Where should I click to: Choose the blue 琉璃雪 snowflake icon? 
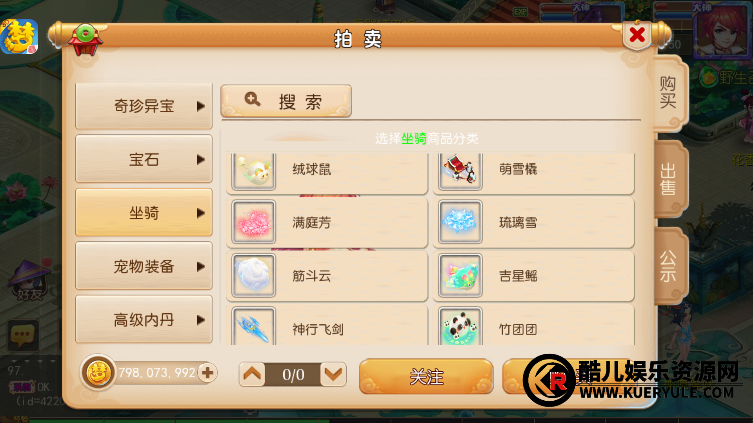pyautogui.click(x=460, y=222)
